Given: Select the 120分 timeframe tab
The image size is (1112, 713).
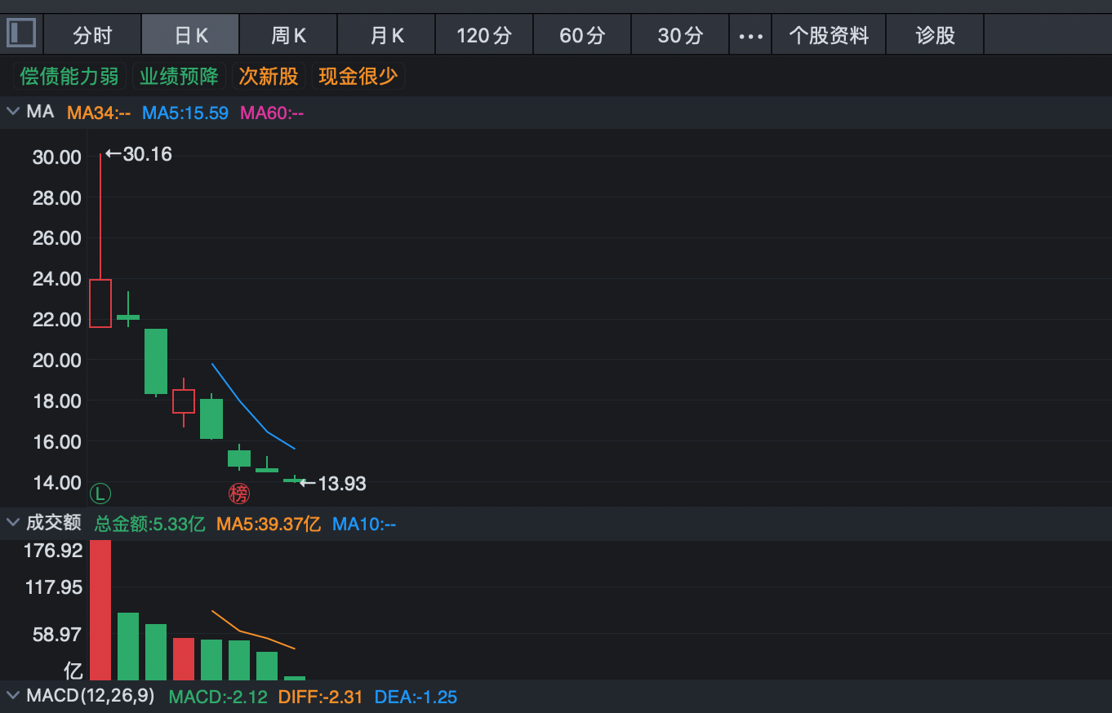Looking at the screenshot, I should [484, 36].
